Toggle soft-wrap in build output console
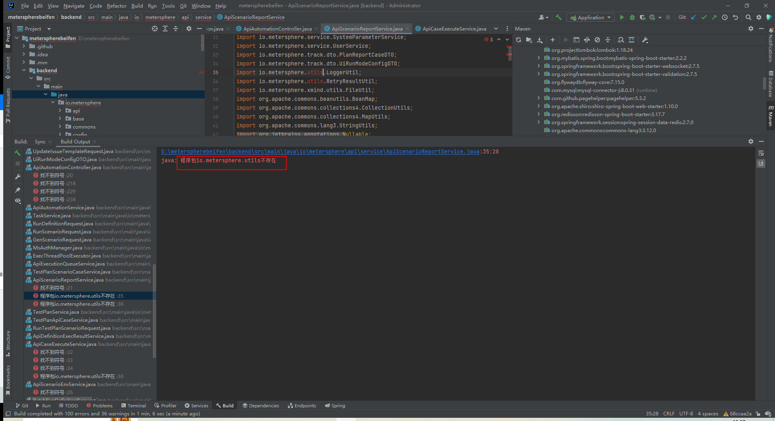The width and height of the screenshot is (775, 421). 761,153
